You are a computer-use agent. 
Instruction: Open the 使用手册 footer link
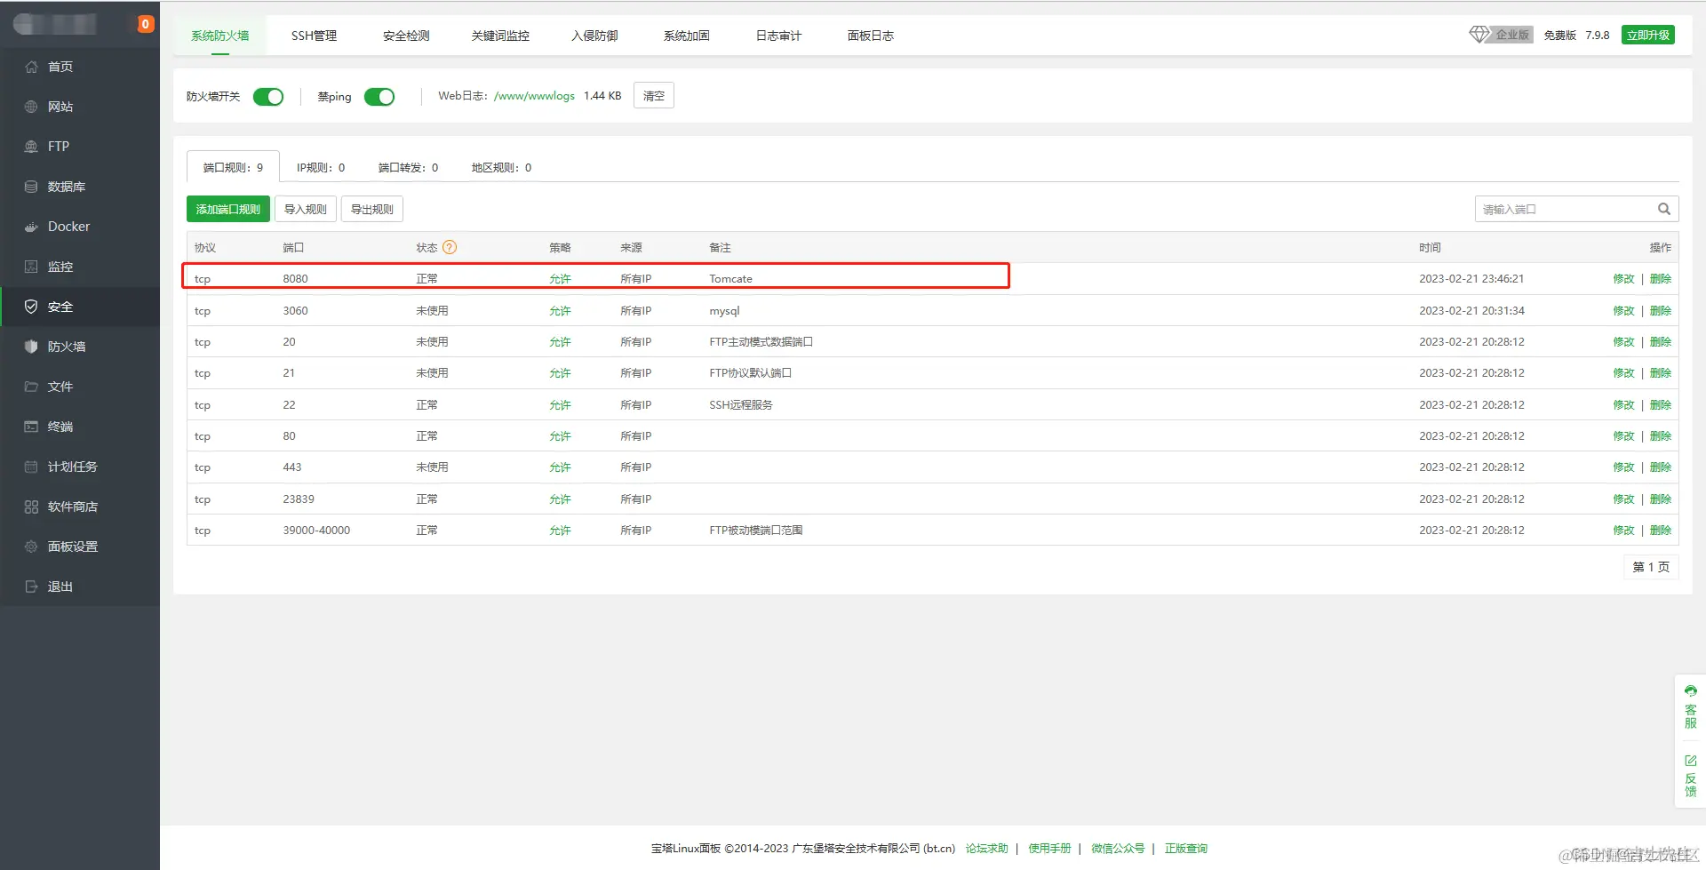(x=1049, y=848)
